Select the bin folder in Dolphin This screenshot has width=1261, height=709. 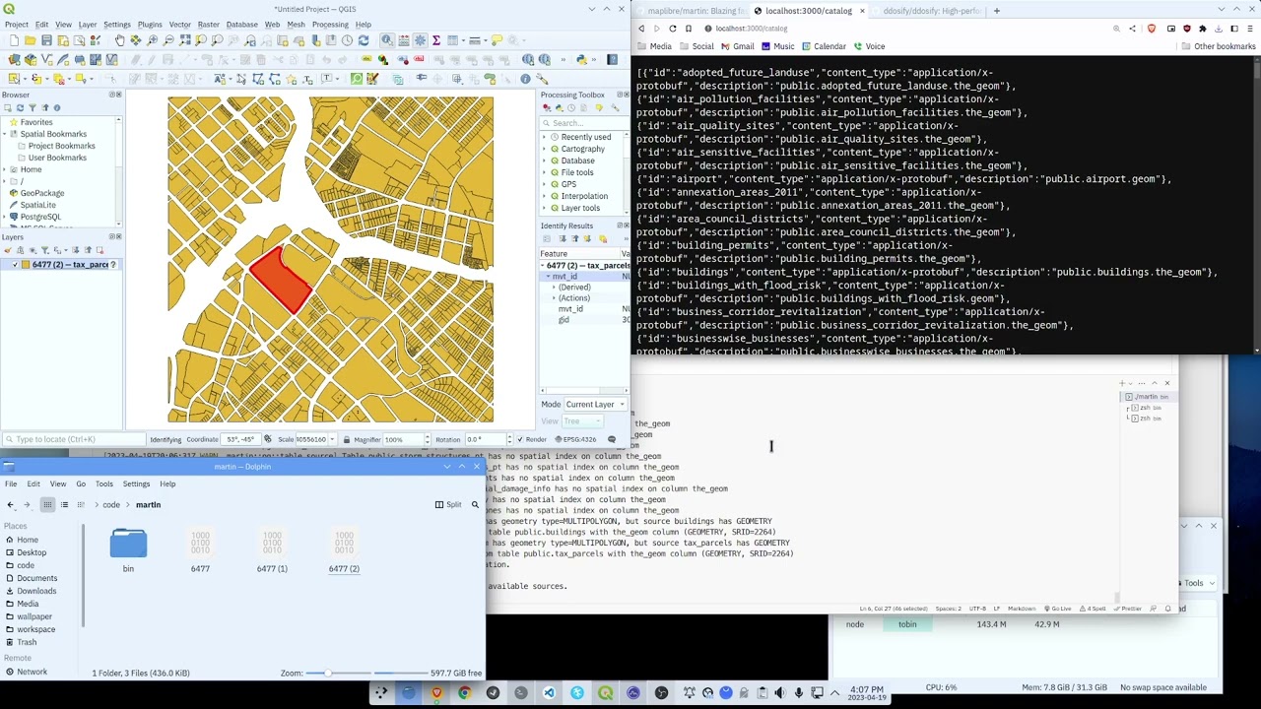128,550
